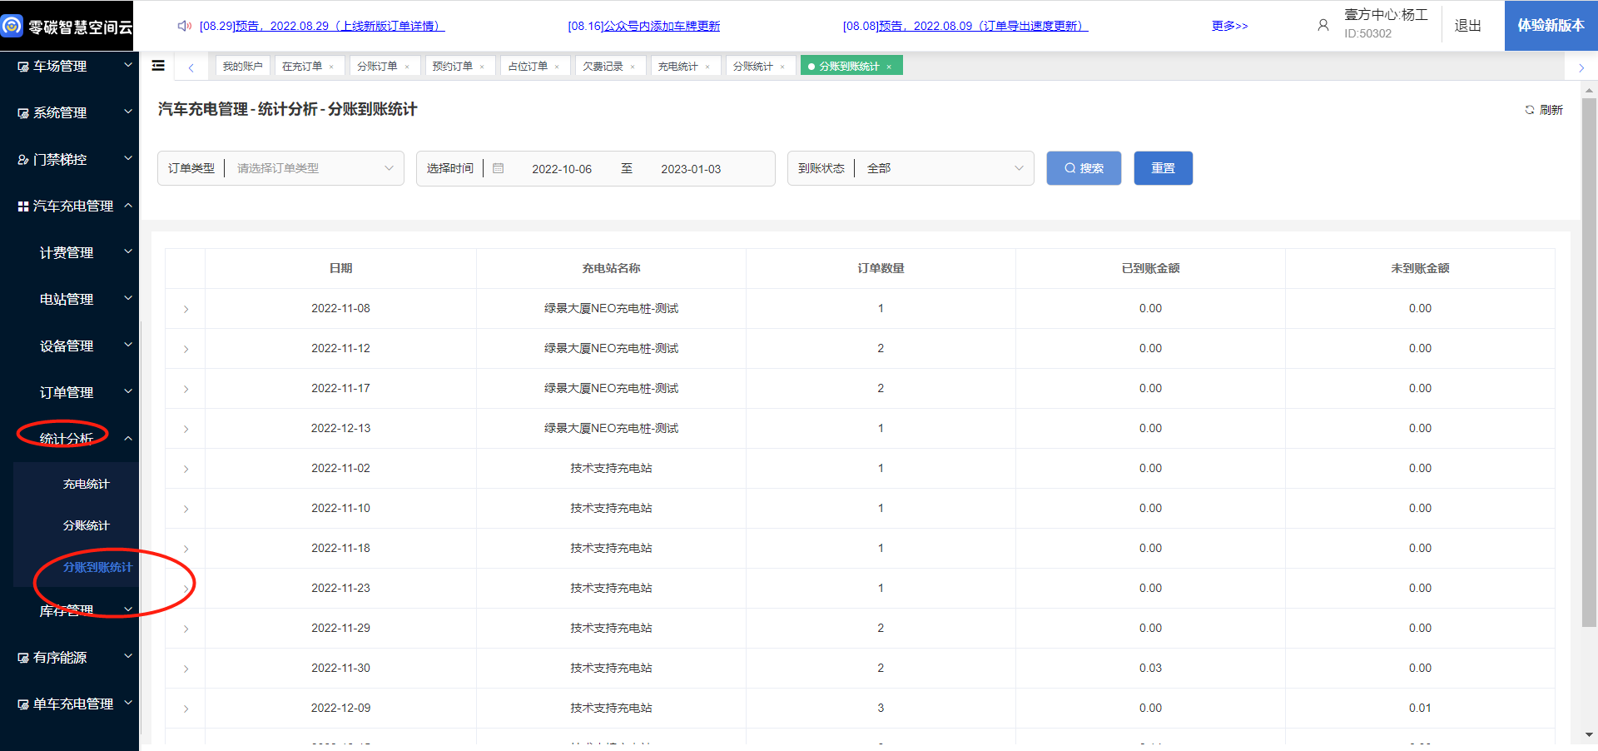Viewport: 1598px width, 751px height.
Task: Click the refresh 刷新 icon
Action: pos(1530,110)
